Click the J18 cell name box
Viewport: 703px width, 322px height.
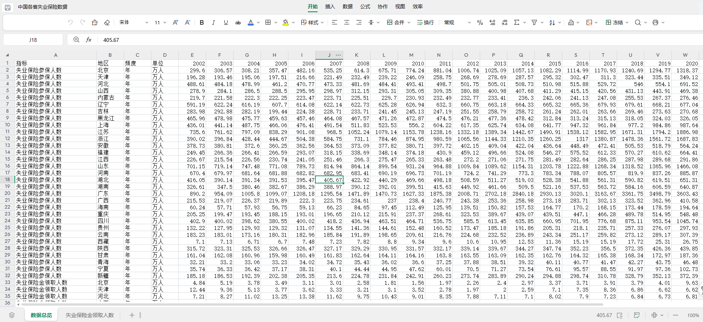pyautogui.click(x=33, y=40)
